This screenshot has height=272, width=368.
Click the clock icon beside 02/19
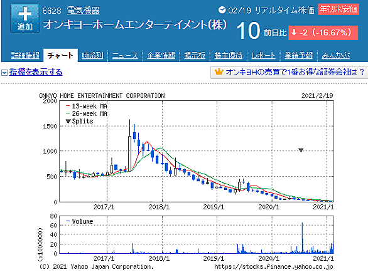222,10
